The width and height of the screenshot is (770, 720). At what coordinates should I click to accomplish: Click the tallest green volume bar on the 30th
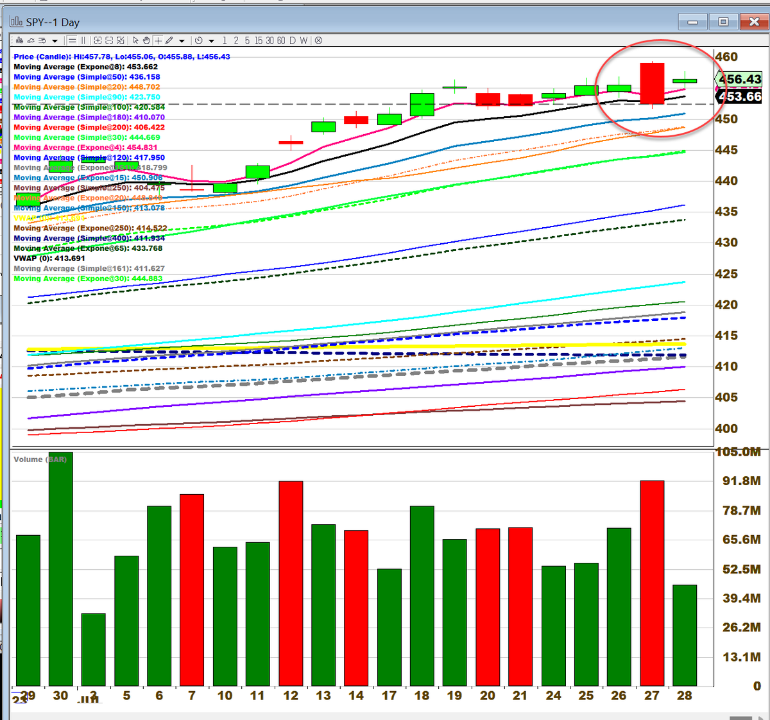61,569
